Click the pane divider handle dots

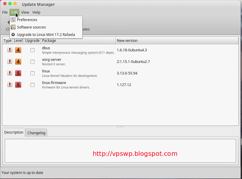[x=120, y=127]
